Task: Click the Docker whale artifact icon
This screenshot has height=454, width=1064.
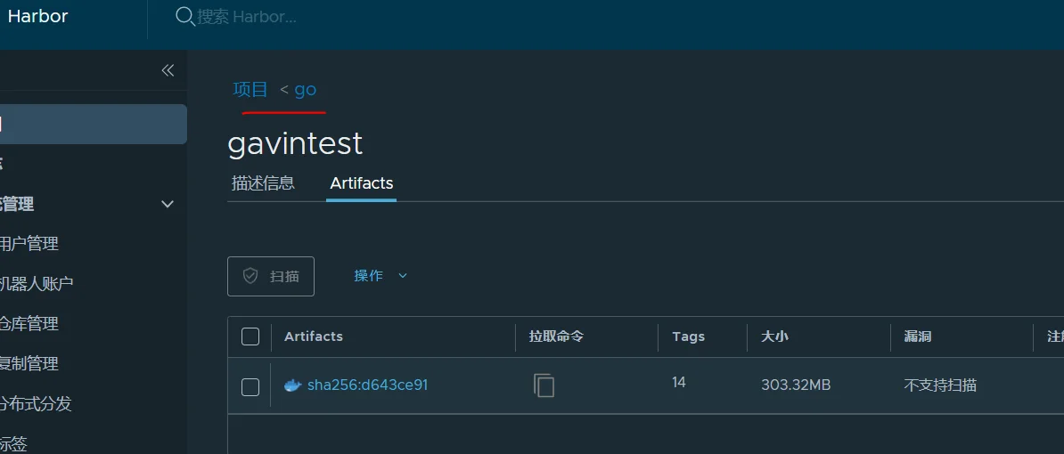Action: point(292,385)
